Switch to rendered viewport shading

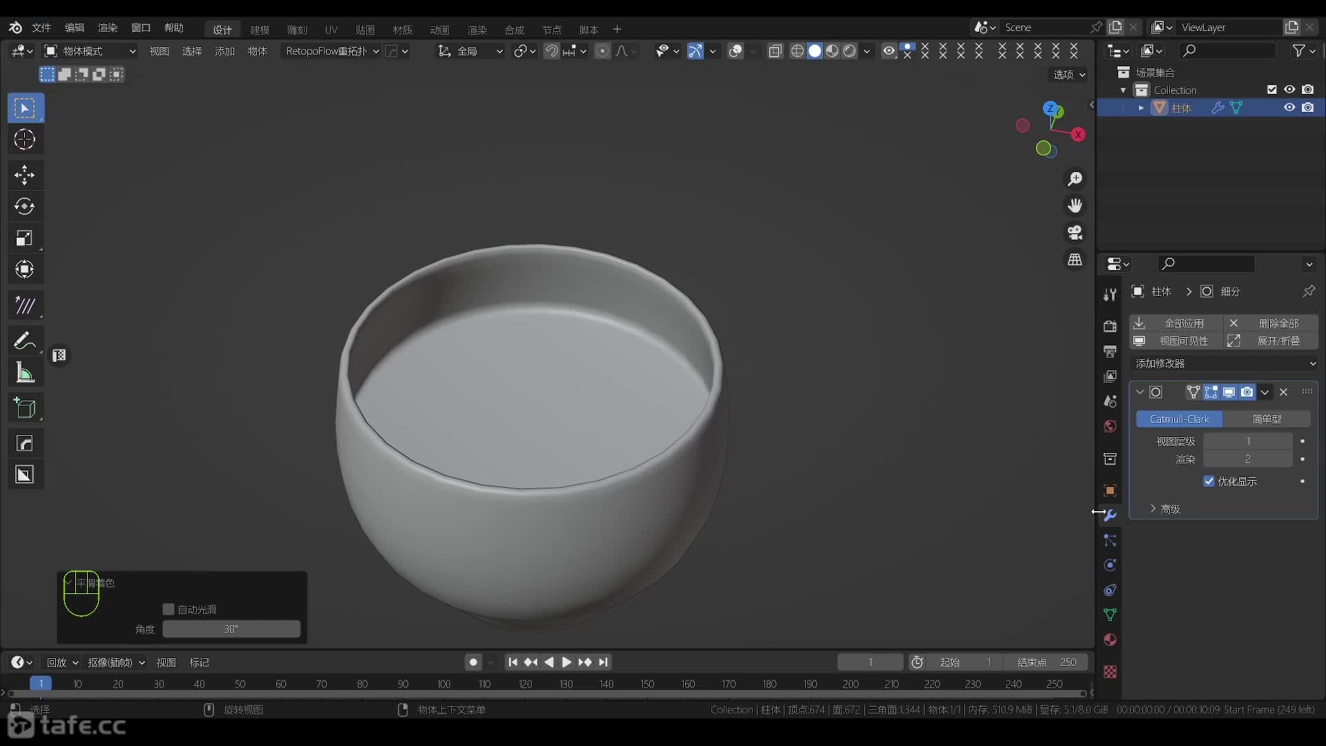849,51
